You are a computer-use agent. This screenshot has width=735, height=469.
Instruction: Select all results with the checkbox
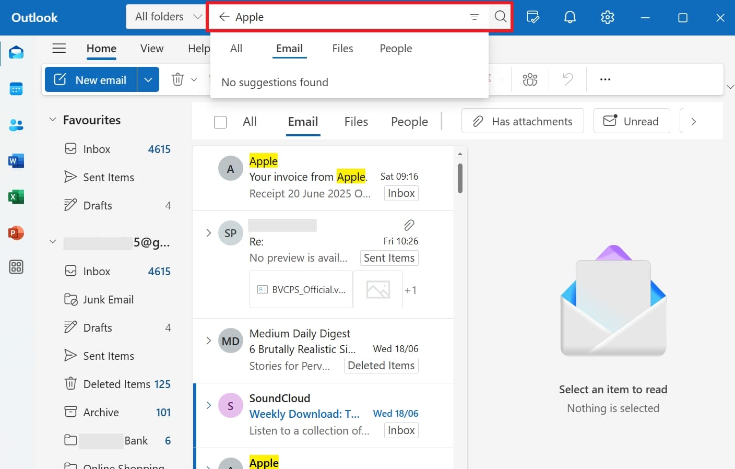click(220, 121)
